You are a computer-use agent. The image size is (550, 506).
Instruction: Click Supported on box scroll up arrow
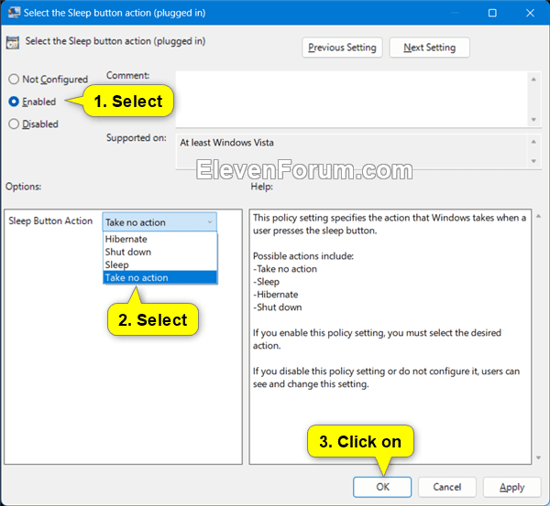533,142
